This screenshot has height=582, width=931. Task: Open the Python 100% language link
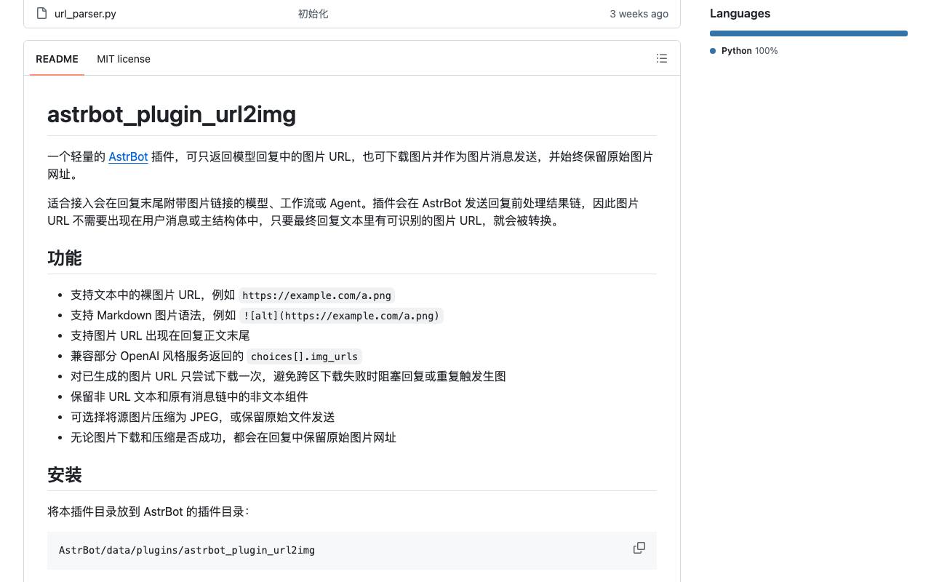744,51
